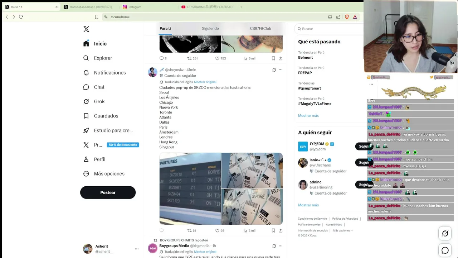Share the shoyoskz post

click(281, 230)
